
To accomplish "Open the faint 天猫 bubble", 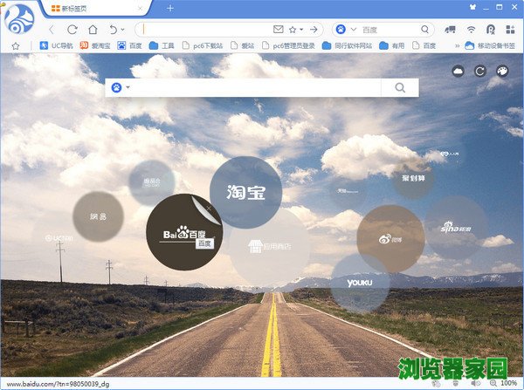I will tap(348, 191).
